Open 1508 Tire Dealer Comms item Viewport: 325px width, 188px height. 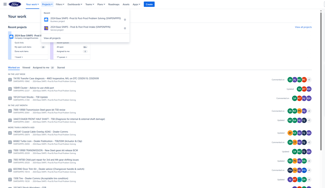pyautogui.click(x=41, y=179)
